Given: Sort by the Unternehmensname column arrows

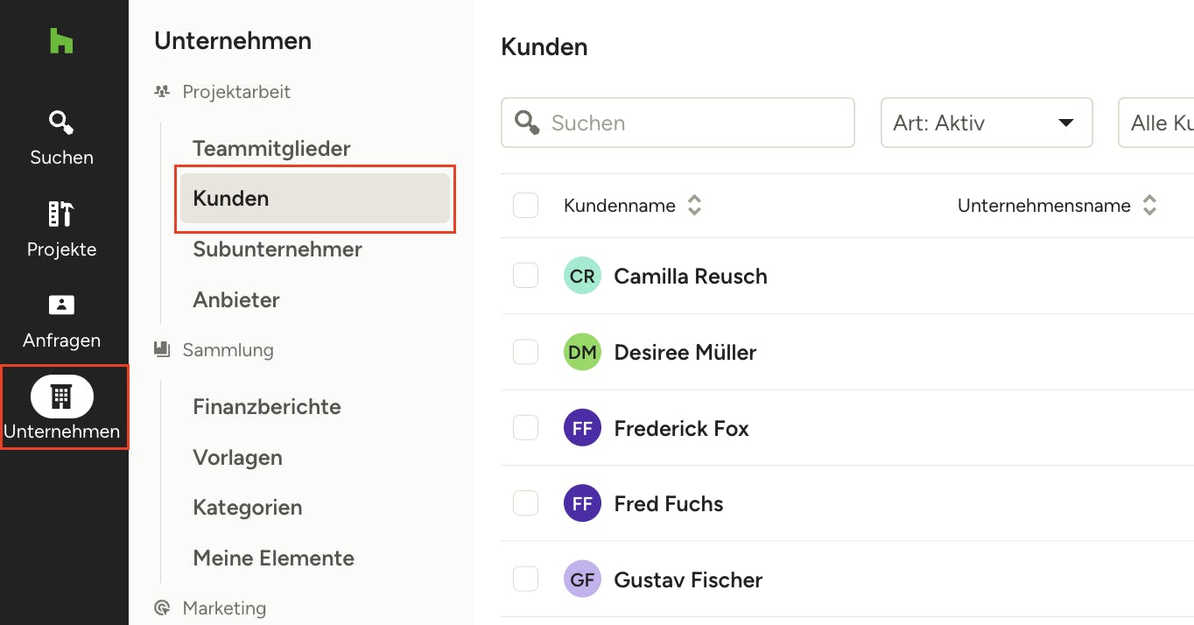Looking at the screenshot, I should 1149,206.
